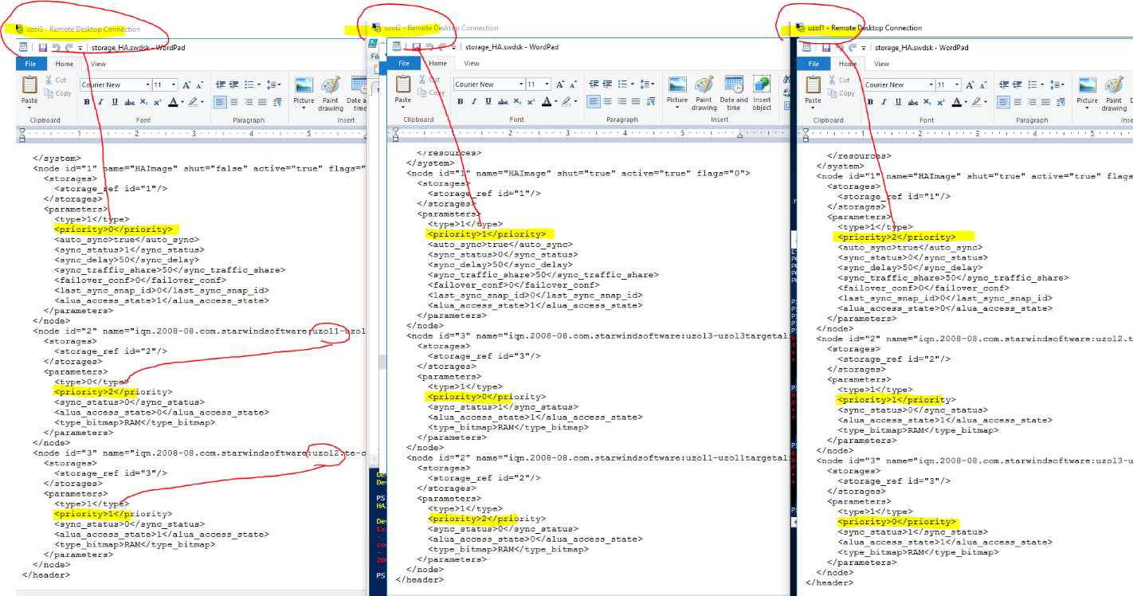Toggle Subscript in uzol3 WordPad window

coord(143,102)
